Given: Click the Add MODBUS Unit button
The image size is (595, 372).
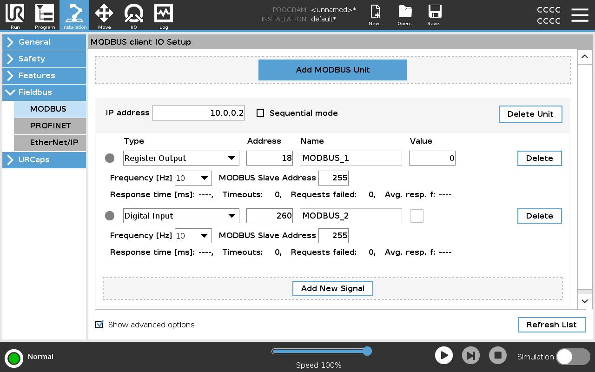Looking at the screenshot, I should point(332,70).
